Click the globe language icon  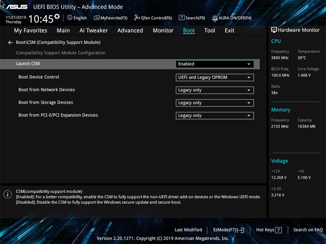70,18
